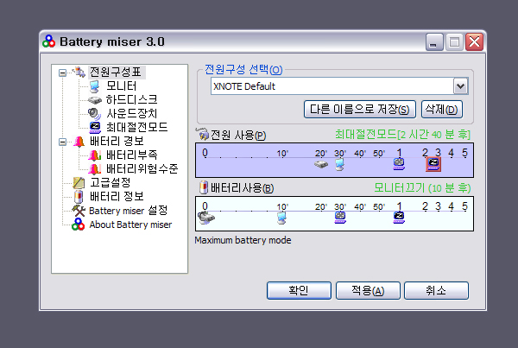Open 고급설정 notepad icon
The image size is (518, 348).
coord(79,183)
